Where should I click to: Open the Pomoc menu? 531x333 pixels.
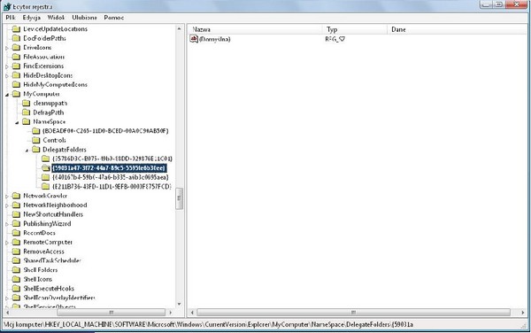pyautogui.click(x=114, y=18)
